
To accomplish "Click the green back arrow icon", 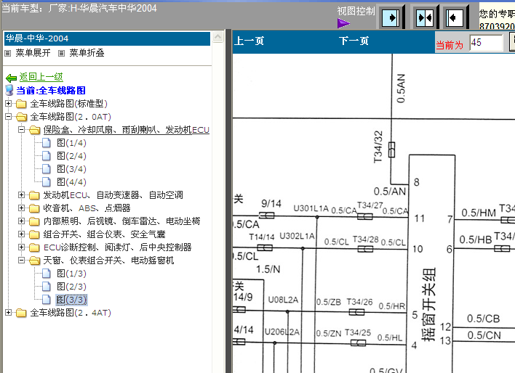I will coord(11,78).
